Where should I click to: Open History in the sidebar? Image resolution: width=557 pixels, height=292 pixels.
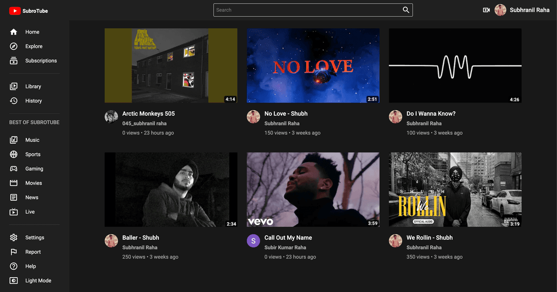pyautogui.click(x=34, y=101)
